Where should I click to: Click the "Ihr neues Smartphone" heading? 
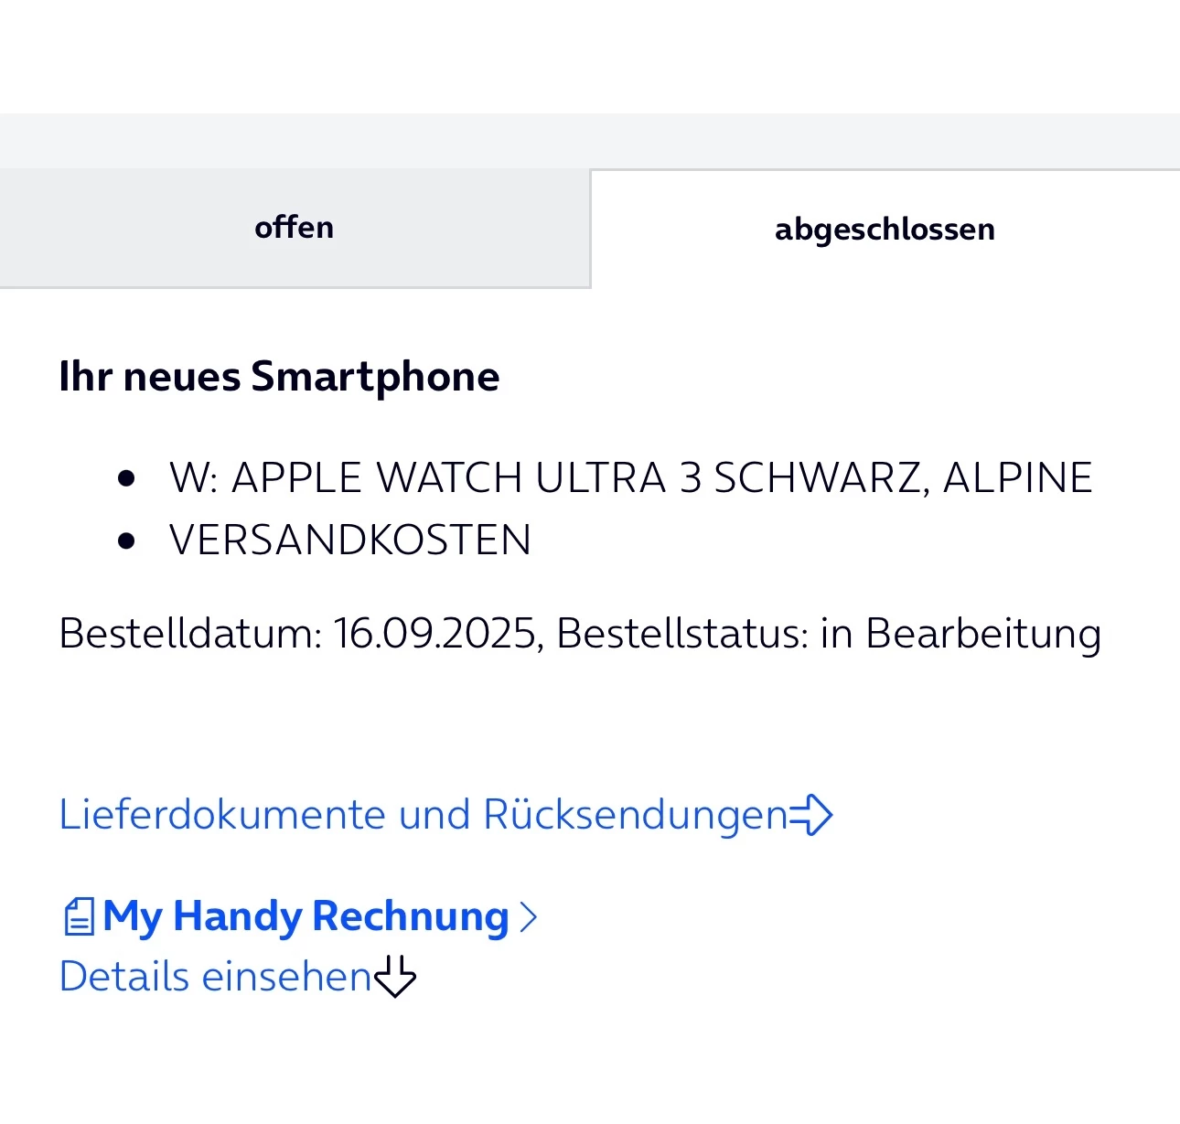(x=279, y=377)
